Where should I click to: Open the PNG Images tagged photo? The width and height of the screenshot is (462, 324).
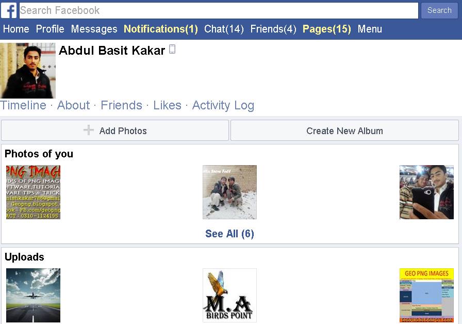33,192
